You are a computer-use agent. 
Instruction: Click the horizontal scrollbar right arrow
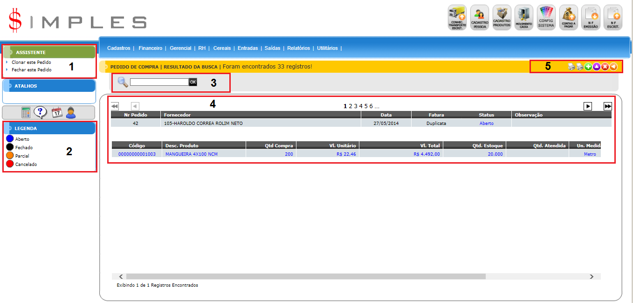[x=592, y=276]
